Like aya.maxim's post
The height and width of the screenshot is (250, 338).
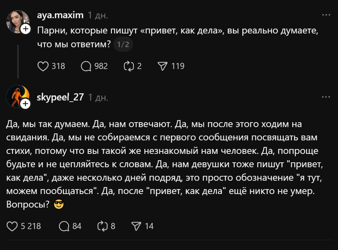coord(42,65)
